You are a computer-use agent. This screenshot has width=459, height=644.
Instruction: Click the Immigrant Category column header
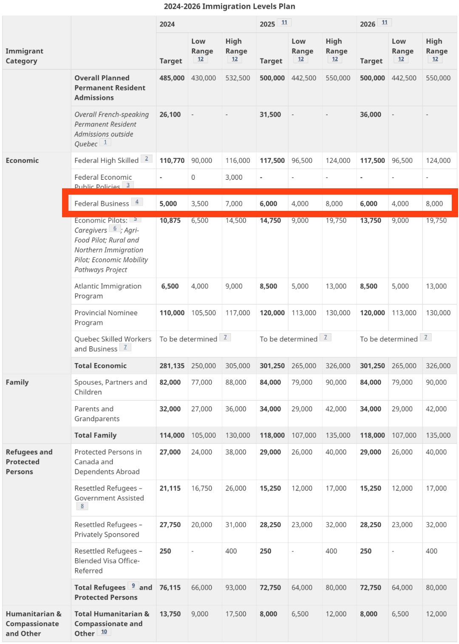click(25, 56)
